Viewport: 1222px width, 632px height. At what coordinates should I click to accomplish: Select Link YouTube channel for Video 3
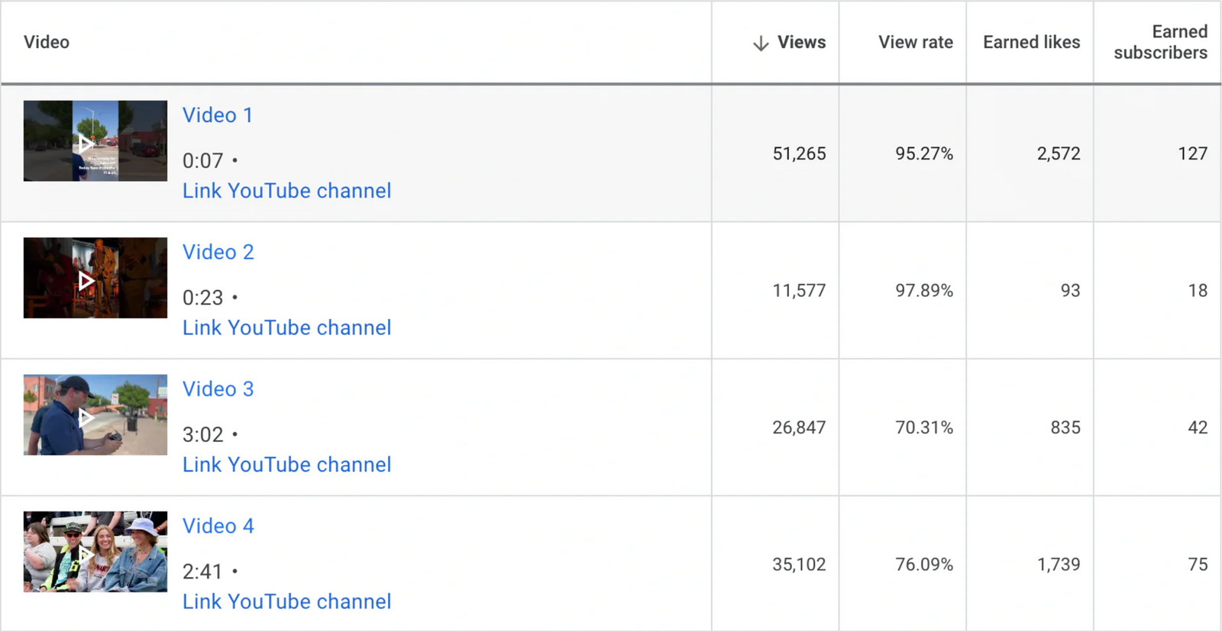286,465
